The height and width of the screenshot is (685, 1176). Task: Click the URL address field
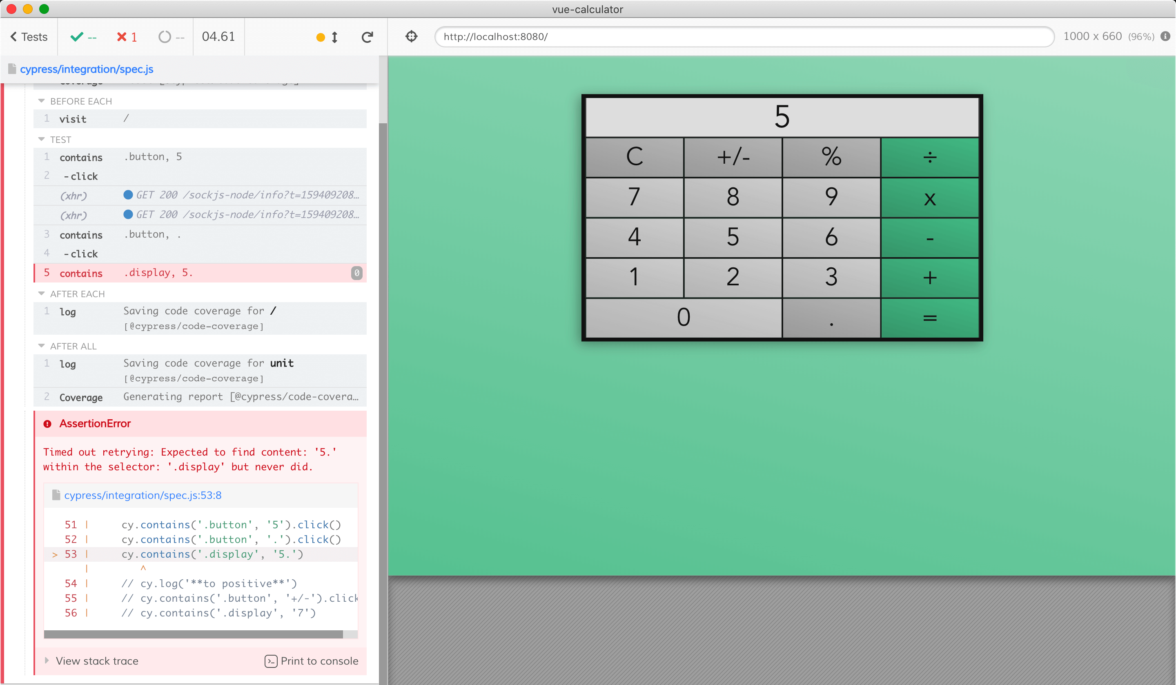click(744, 37)
